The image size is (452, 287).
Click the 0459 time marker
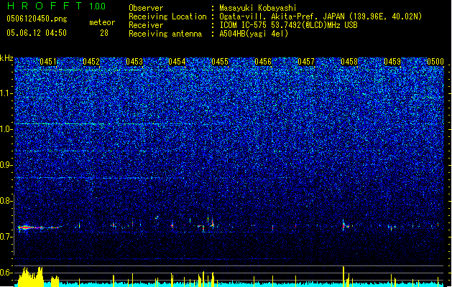392,62
